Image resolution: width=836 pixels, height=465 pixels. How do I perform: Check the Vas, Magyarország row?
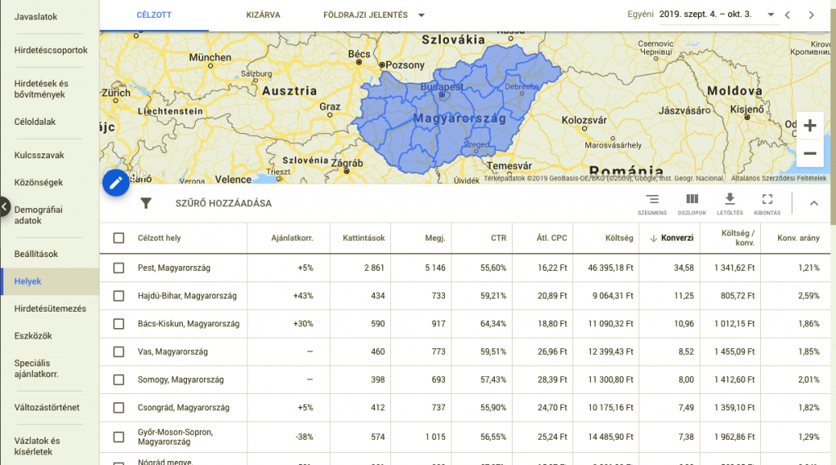click(x=118, y=352)
